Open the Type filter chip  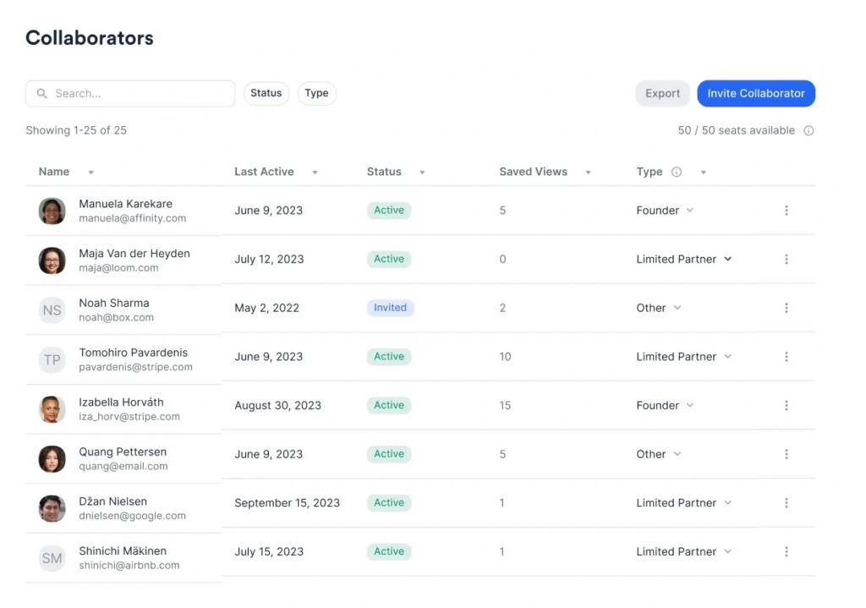coord(316,94)
